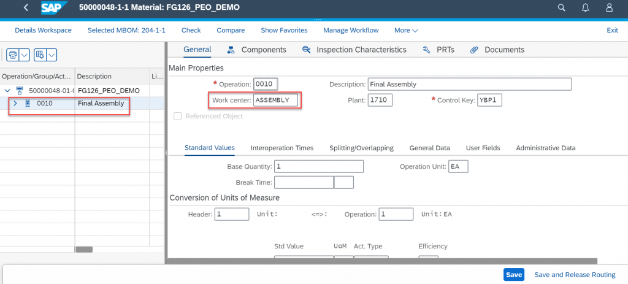Viewport: 628px width, 284px height.
Task: Click the Work center input field
Action: (x=276, y=100)
